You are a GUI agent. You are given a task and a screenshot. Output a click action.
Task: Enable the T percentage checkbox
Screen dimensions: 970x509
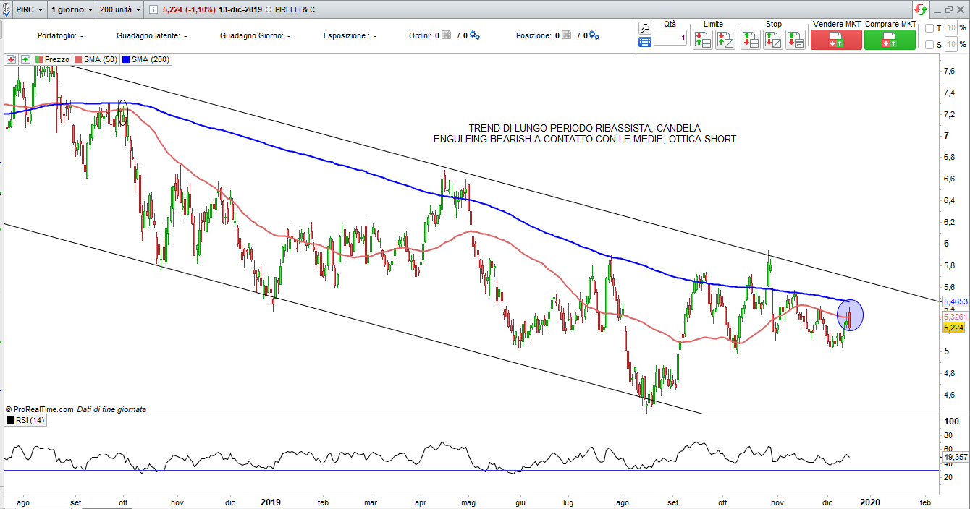tap(929, 29)
